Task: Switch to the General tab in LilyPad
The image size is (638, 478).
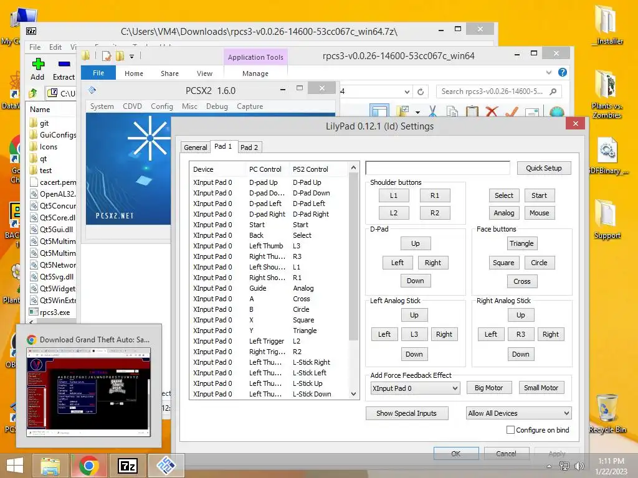Action: point(195,147)
